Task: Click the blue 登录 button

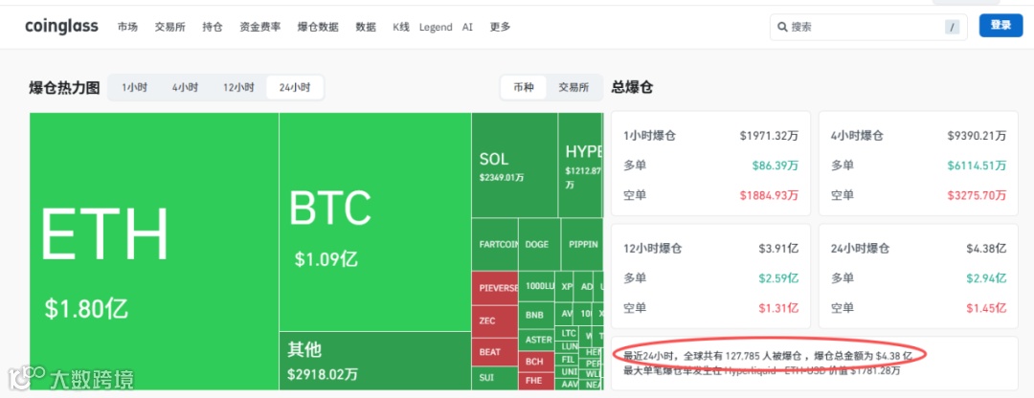Action: (x=1000, y=25)
